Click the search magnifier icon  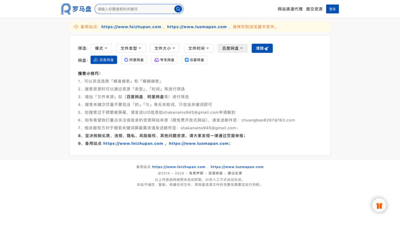(178, 9)
